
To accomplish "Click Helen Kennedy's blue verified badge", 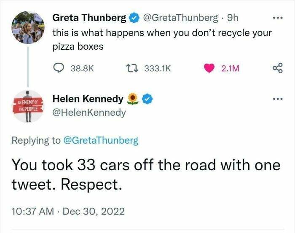I will (x=147, y=99).
